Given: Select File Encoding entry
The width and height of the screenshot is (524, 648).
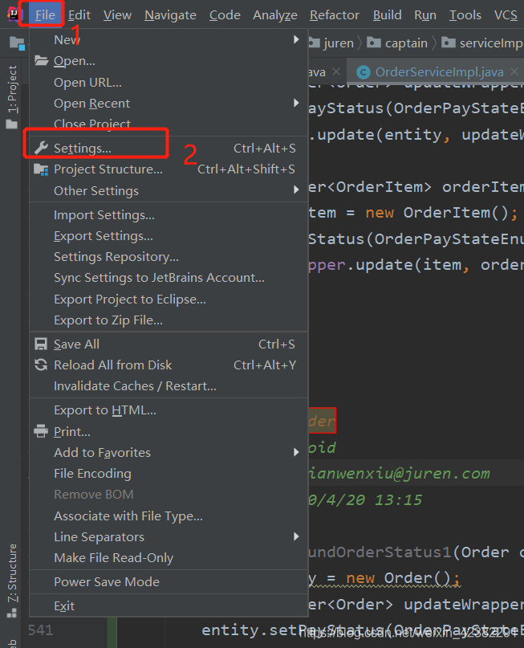Looking at the screenshot, I should pyautogui.click(x=169, y=473).
